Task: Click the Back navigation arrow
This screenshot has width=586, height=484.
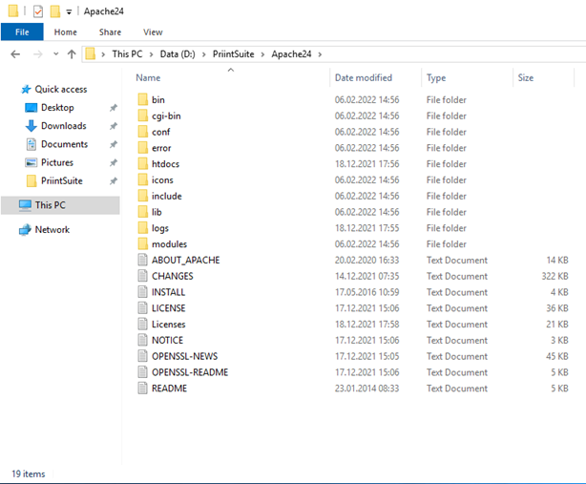Action: 15,54
